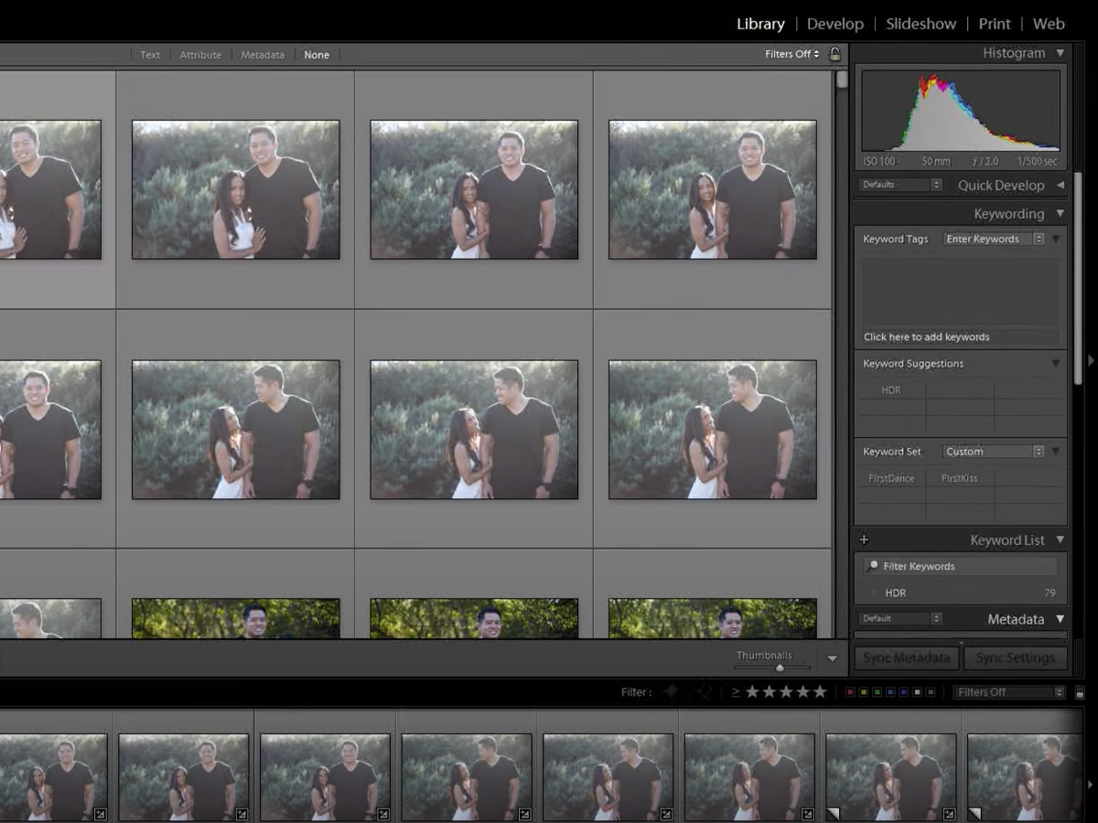
Task: Filter by red color label swatch
Action: 850,692
